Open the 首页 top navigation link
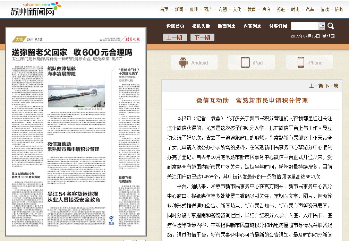 [x=164, y=9]
